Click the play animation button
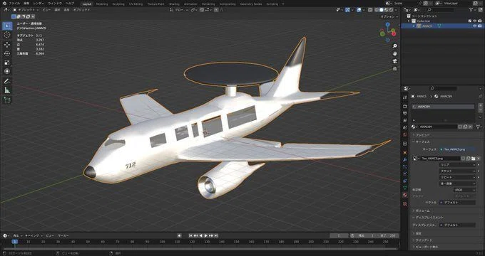 pos(206,235)
